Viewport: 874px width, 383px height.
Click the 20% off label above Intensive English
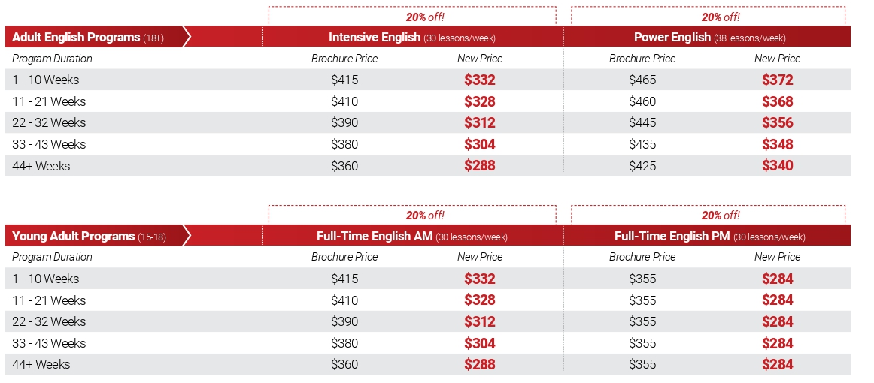pyautogui.click(x=426, y=17)
